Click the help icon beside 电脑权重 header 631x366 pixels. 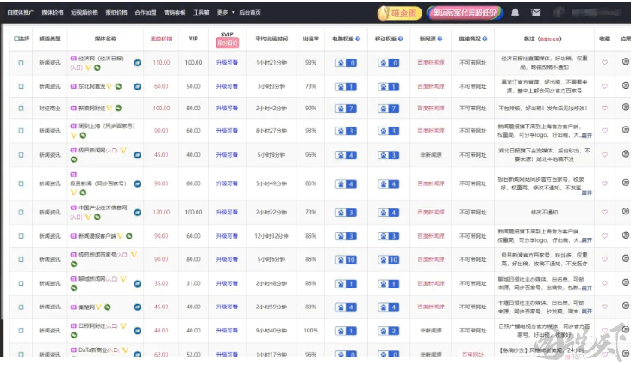[x=358, y=39]
